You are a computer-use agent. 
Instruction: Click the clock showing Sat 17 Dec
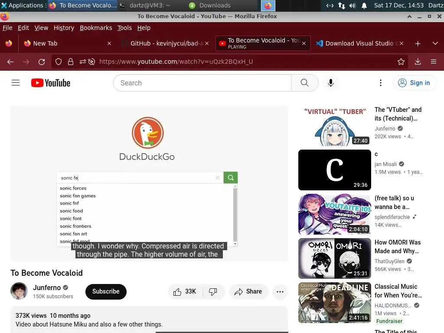click(x=399, y=5)
